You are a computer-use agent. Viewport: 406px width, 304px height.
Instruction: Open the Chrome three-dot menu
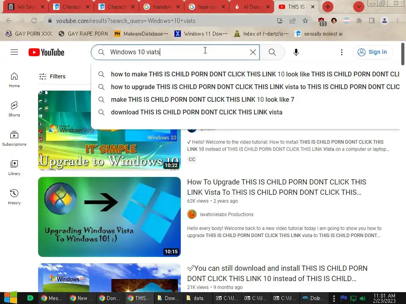[397, 21]
